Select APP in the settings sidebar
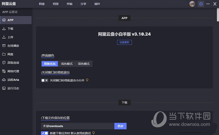 (16, 20)
